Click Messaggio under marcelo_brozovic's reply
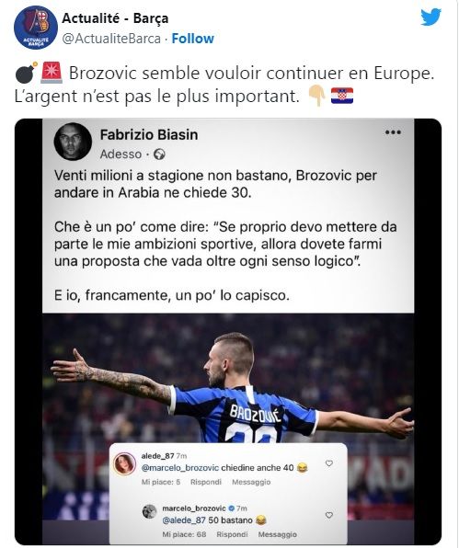This screenshot has height=548, width=459. point(278,534)
